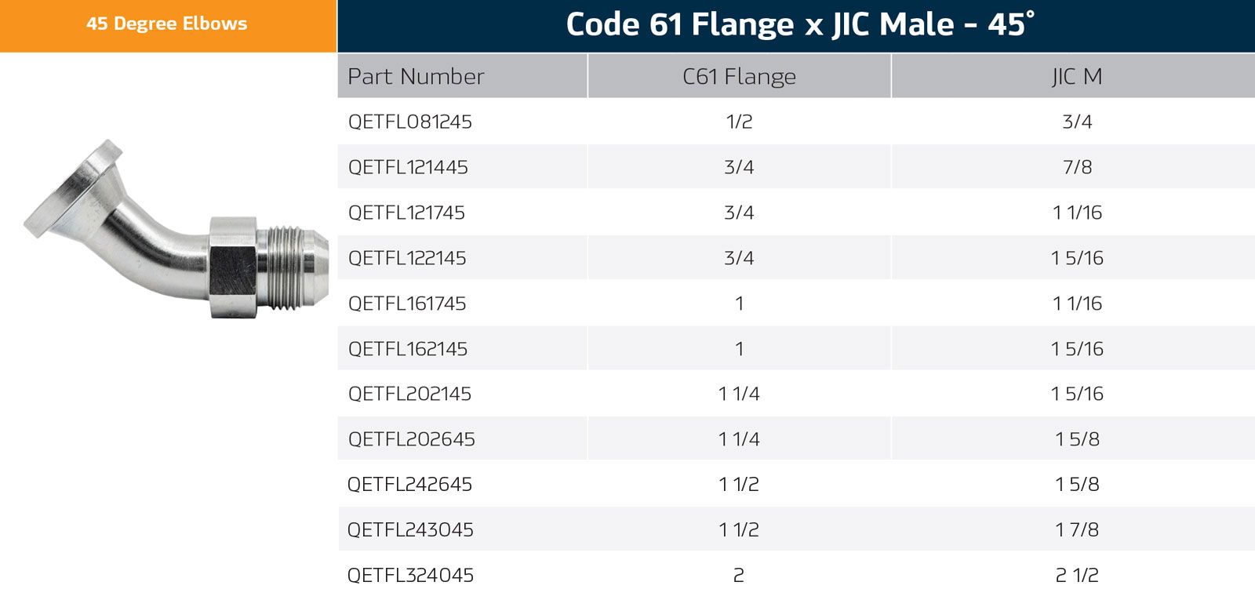
Task: Open part number QETFL121445
Action: [x=408, y=167]
